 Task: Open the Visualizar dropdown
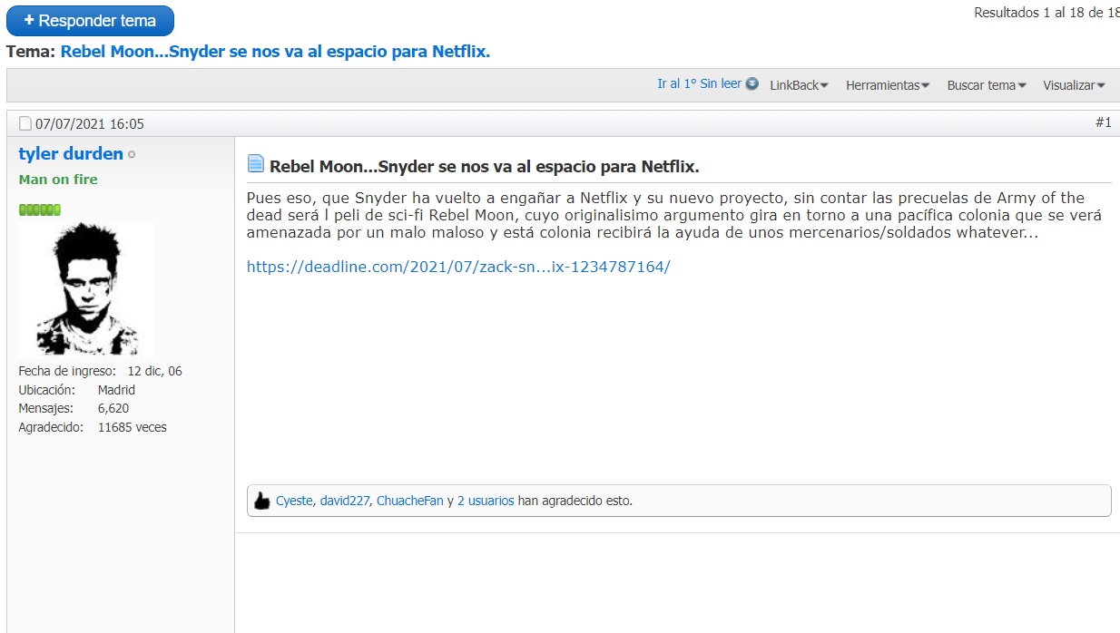pyautogui.click(x=1074, y=85)
